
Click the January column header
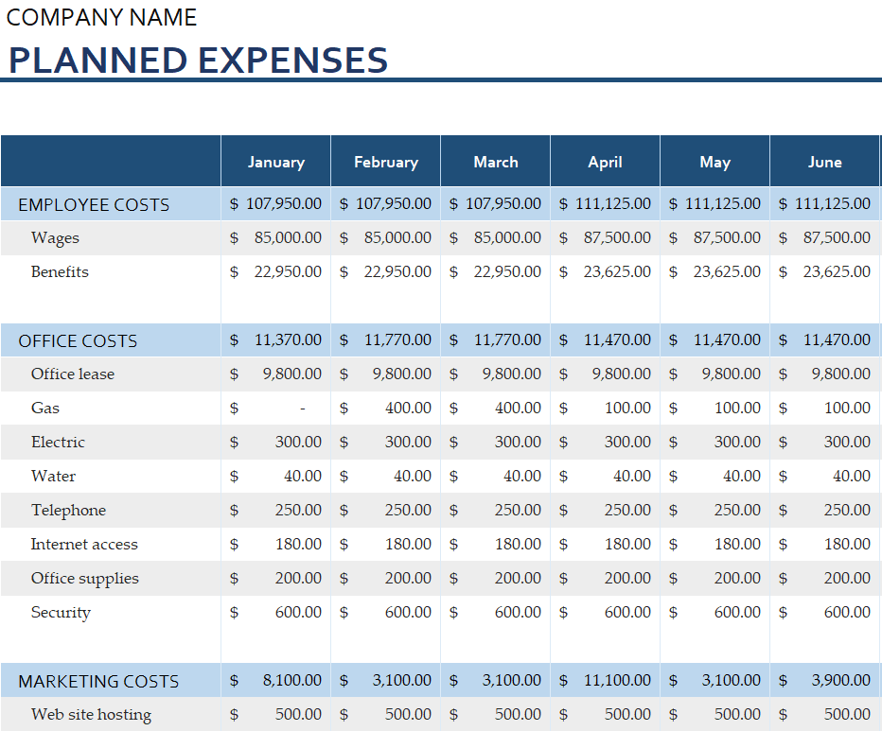(x=275, y=162)
